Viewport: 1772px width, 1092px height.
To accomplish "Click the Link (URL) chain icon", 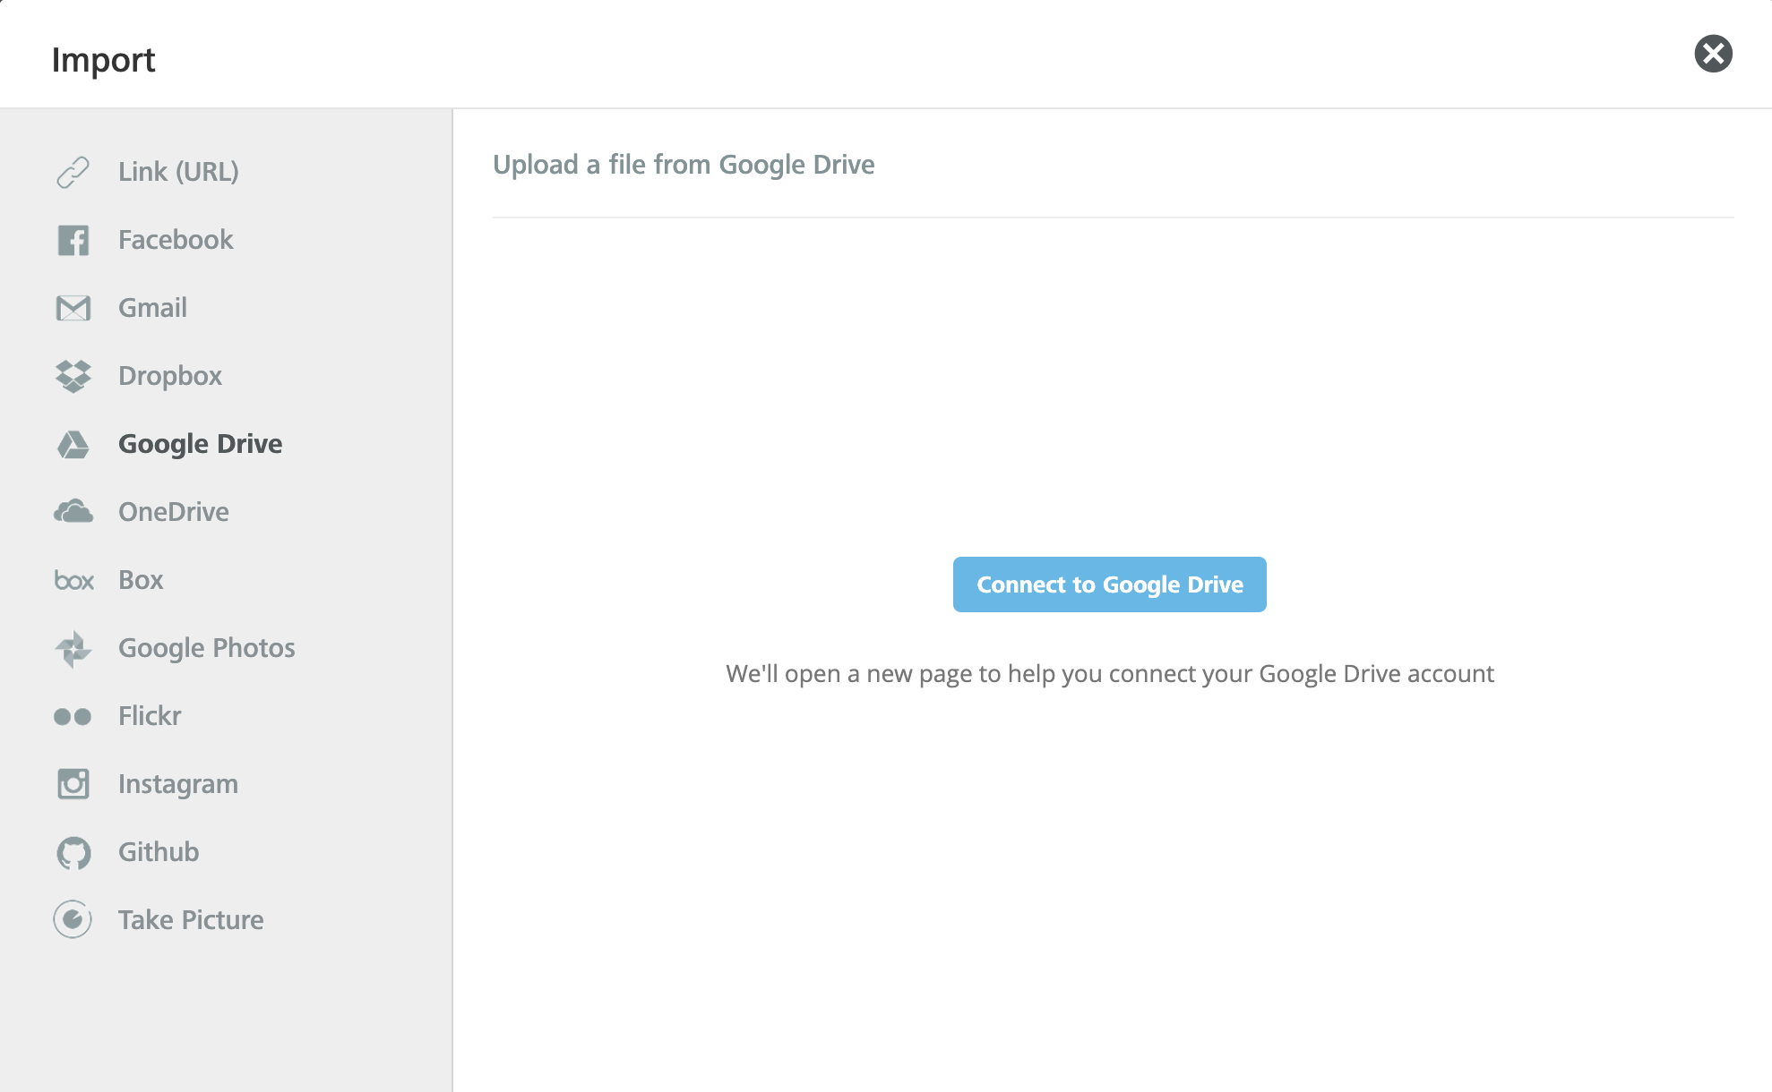I will pos(73,172).
